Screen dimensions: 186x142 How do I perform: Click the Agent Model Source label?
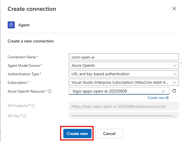click(24, 66)
